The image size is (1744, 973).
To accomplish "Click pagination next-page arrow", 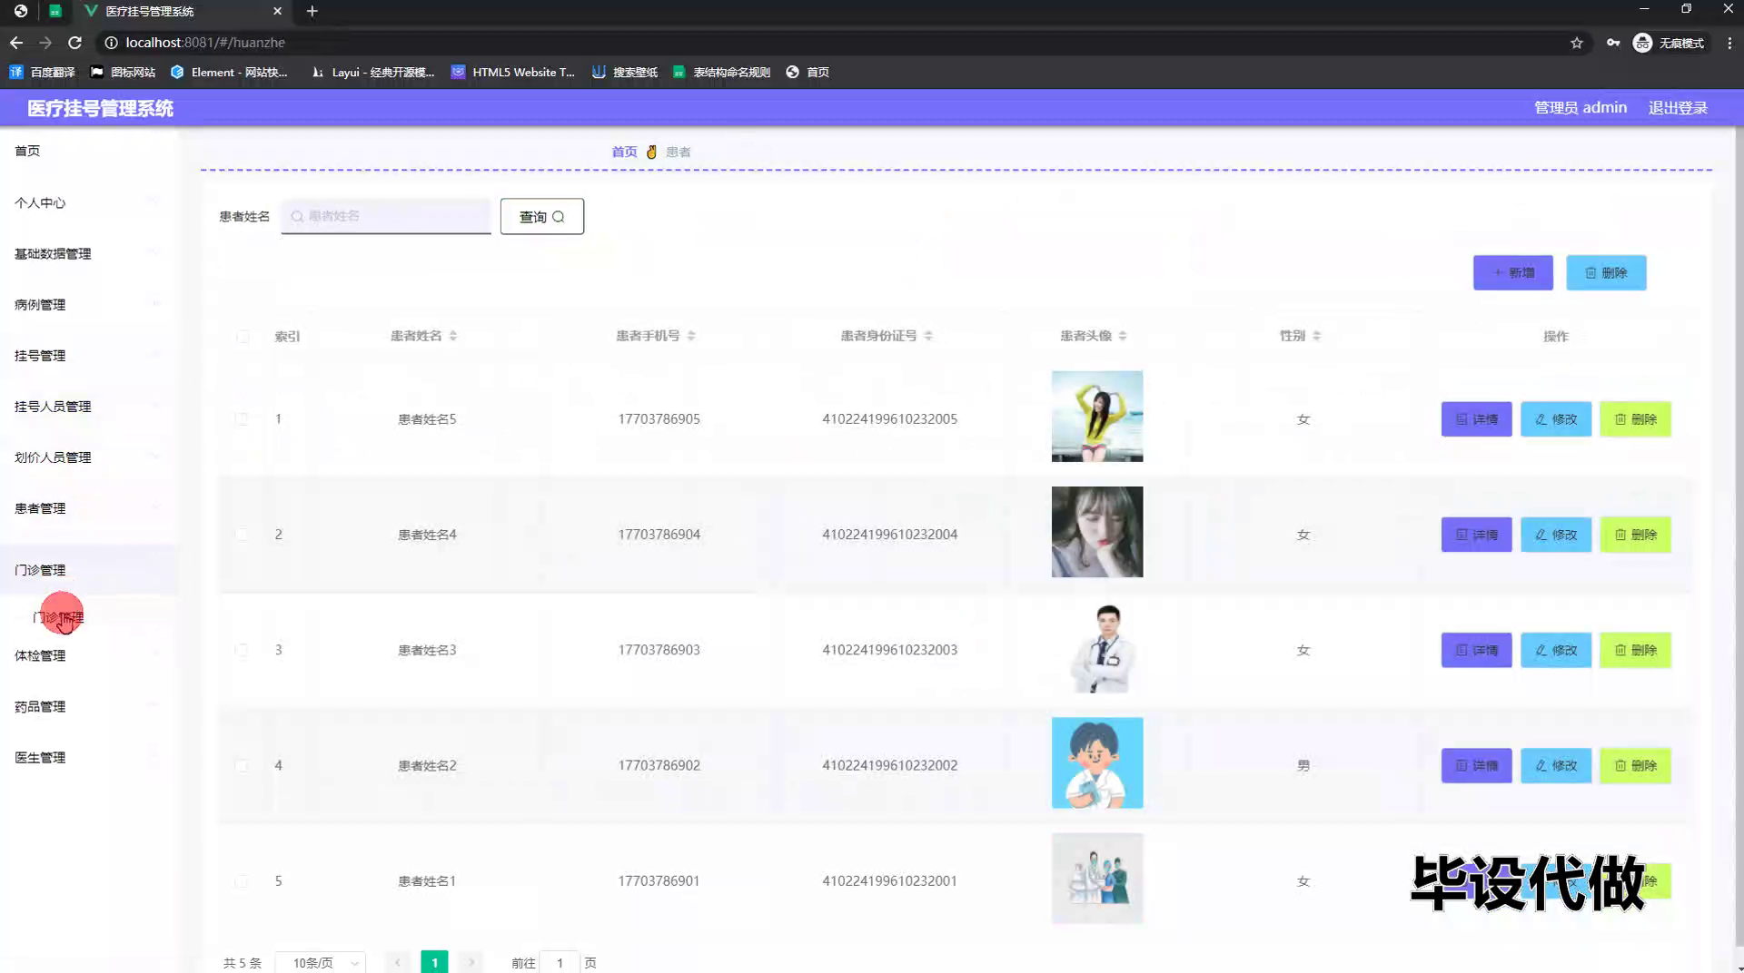I will click(471, 962).
